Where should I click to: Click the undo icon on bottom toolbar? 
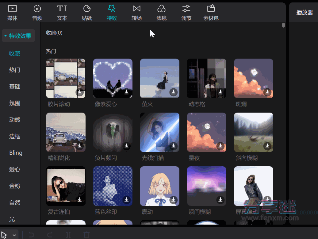point(31,234)
